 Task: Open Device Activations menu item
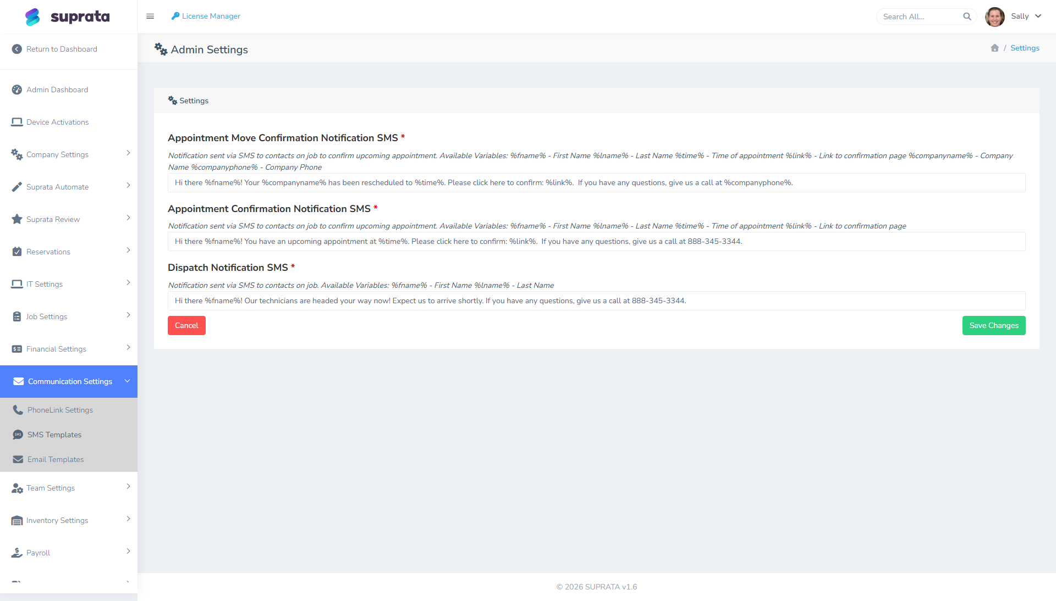[x=69, y=122]
